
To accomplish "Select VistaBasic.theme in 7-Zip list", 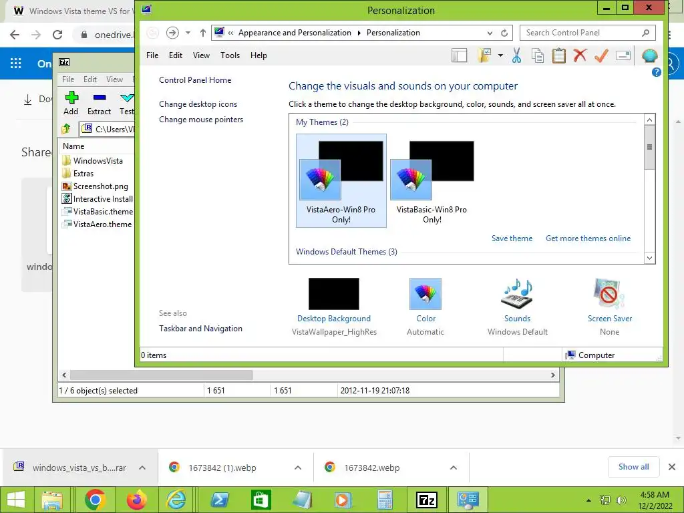I will click(x=103, y=211).
